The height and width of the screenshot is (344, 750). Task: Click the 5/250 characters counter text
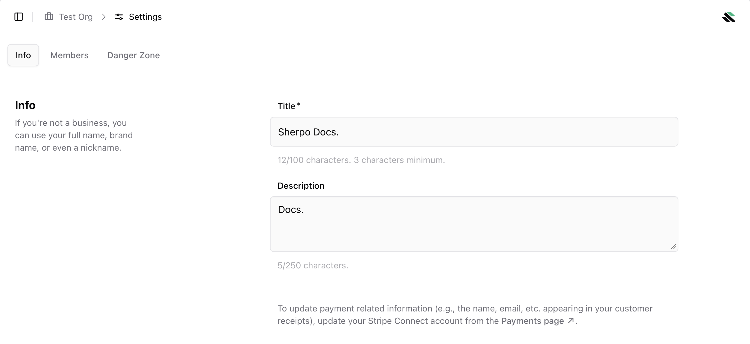pyautogui.click(x=313, y=265)
